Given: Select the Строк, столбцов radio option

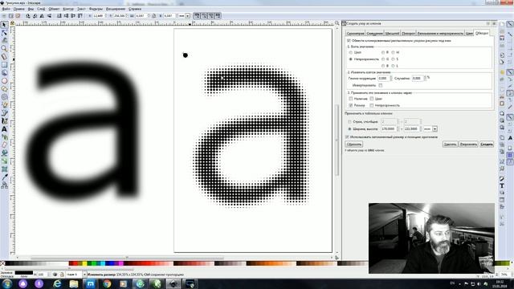Looking at the screenshot, I should click(349, 121).
